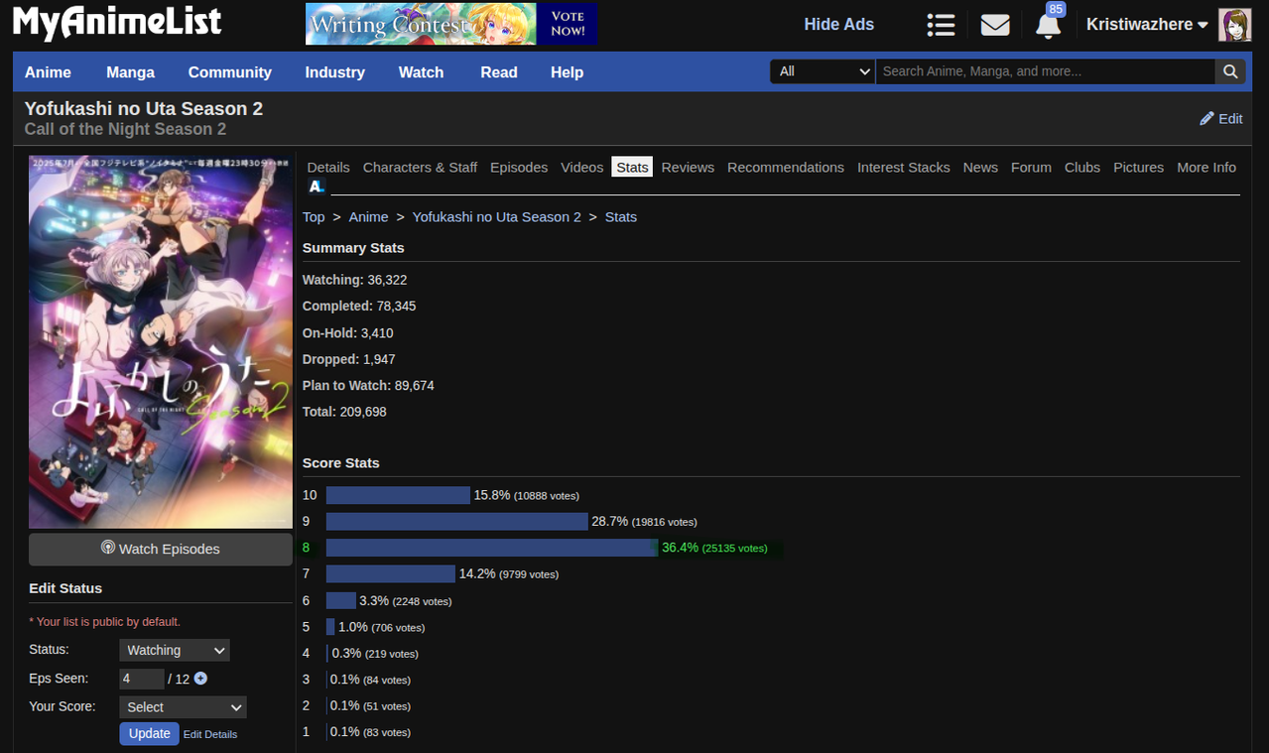Click the Hide Ads link

click(838, 25)
